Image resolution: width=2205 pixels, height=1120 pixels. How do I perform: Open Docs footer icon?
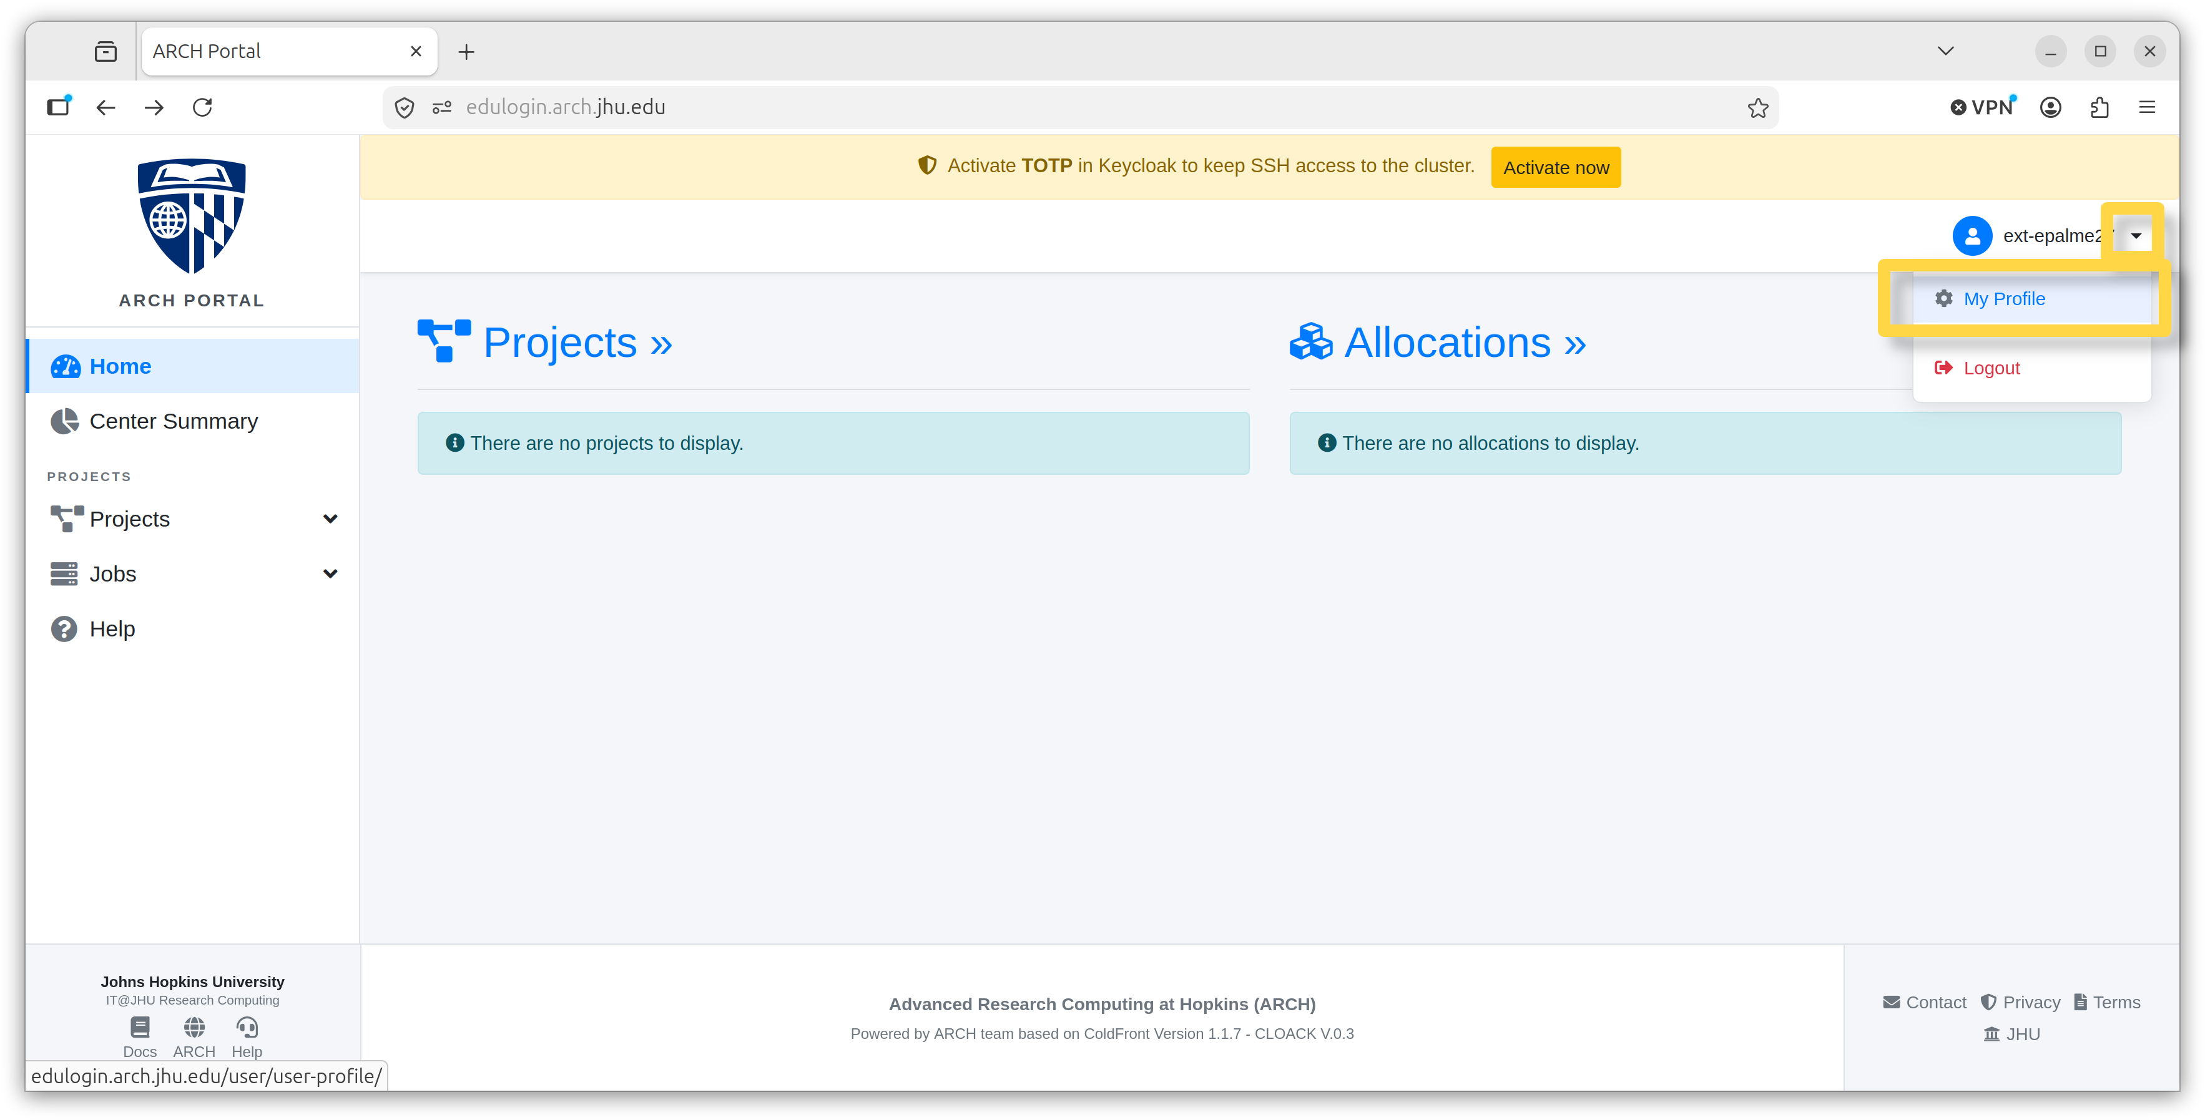(x=139, y=1037)
